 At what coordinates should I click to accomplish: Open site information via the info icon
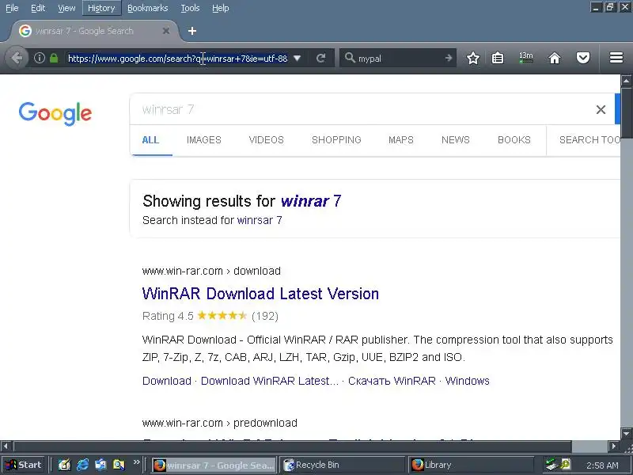[x=39, y=58]
